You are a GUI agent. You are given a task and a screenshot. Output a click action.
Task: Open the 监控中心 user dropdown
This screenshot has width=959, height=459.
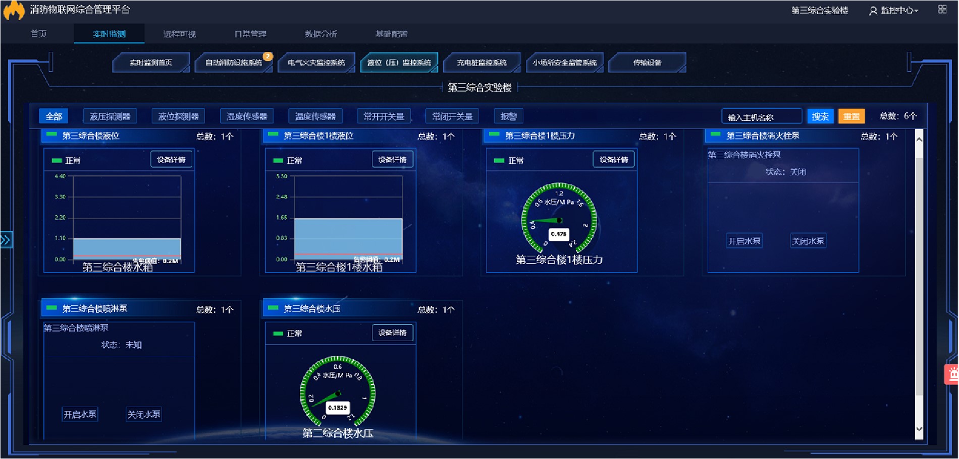(x=899, y=11)
